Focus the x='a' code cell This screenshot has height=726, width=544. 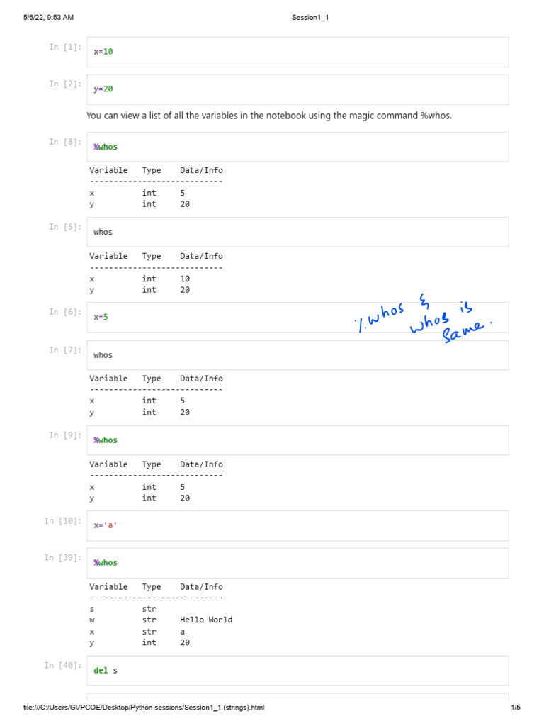[297, 525]
